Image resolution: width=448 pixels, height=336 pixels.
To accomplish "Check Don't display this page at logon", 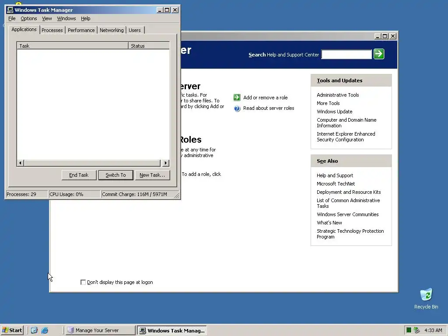I will 83,282.
